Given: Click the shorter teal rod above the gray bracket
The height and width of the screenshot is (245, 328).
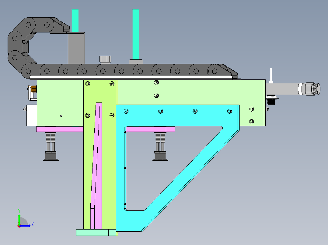Looking at the screenshot, I should 75,21.
